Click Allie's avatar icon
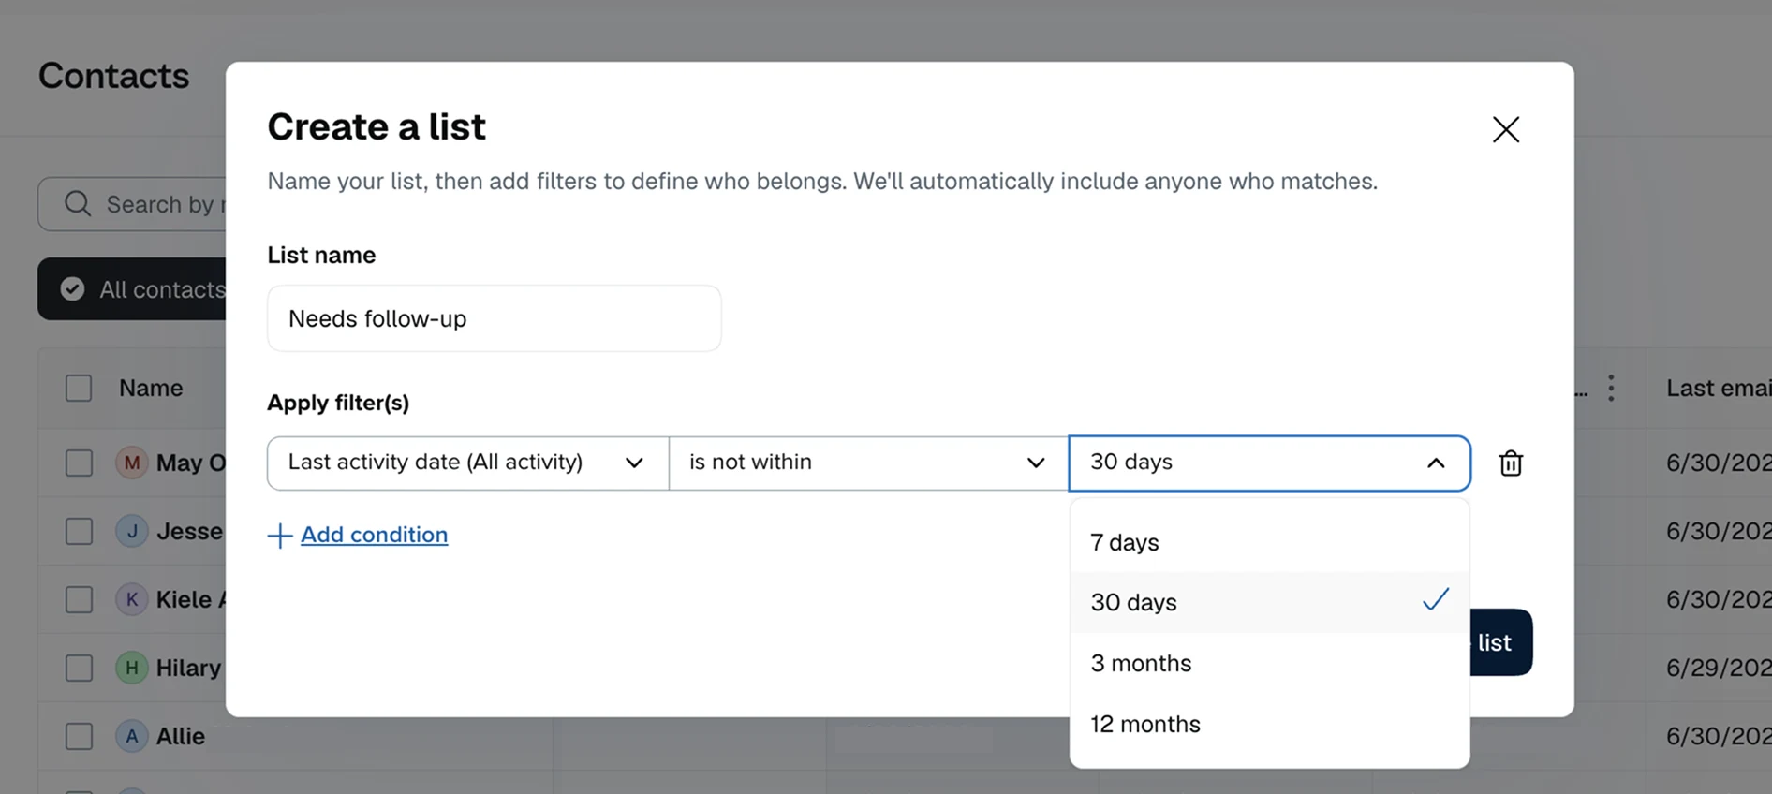The width and height of the screenshot is (1772, 794). click(x=132, y=736)
